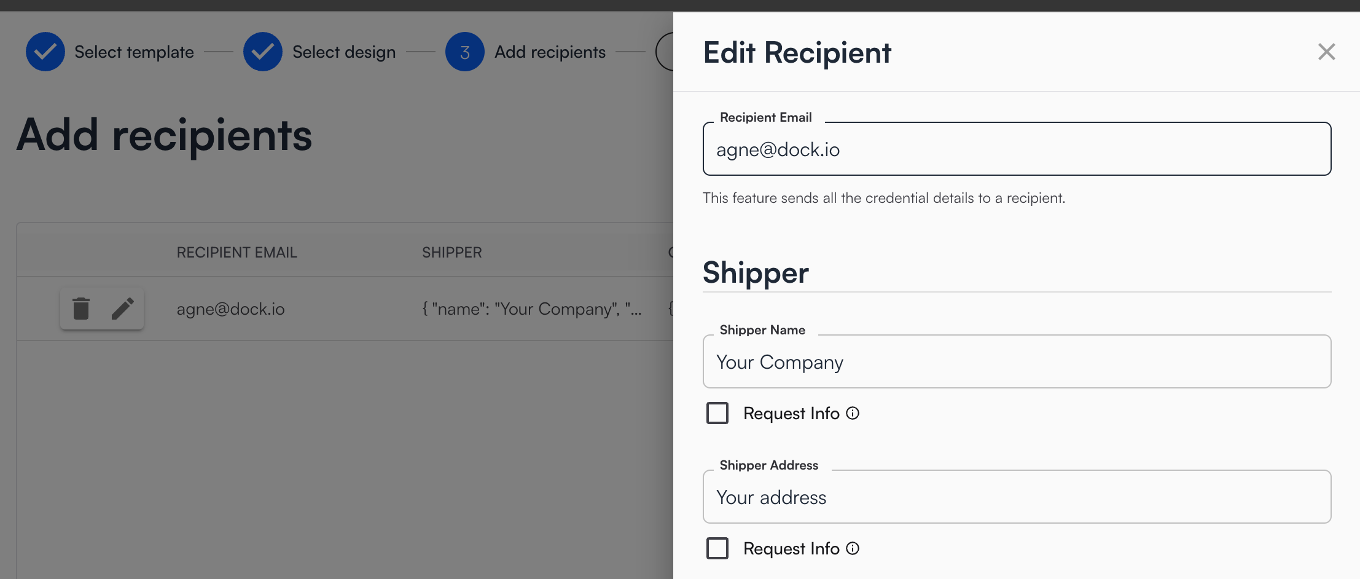The image size is (1360, 579).
Task: Click into the Shipper Name field
Action: point(1017,362)
